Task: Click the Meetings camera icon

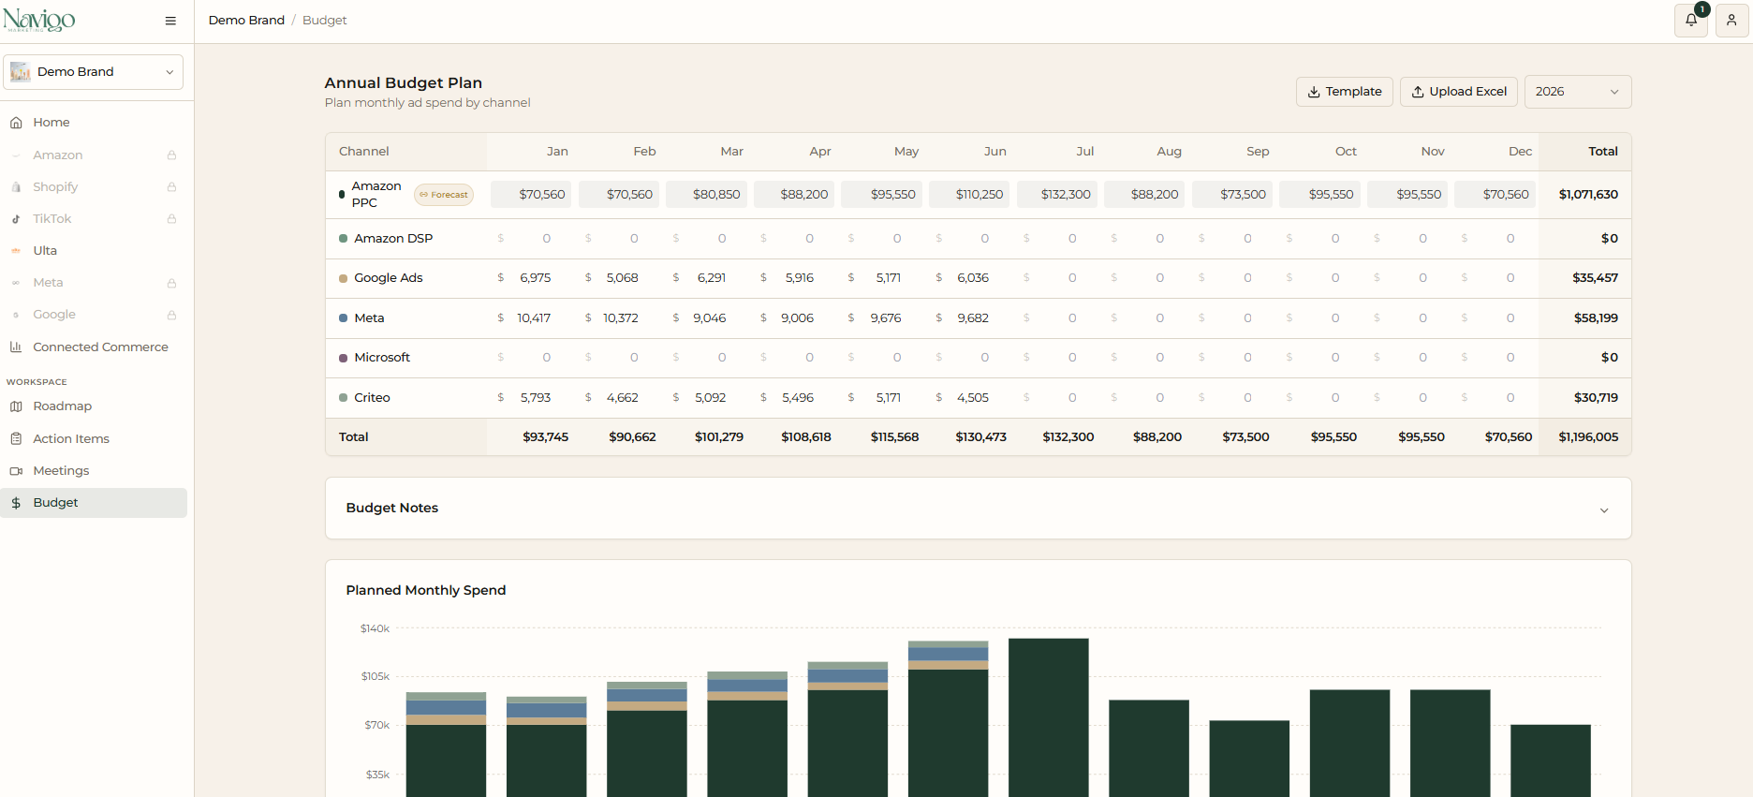Action: click(x=16, y=471)
